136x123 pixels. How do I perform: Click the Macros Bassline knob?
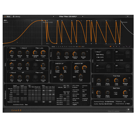(75, 54)
